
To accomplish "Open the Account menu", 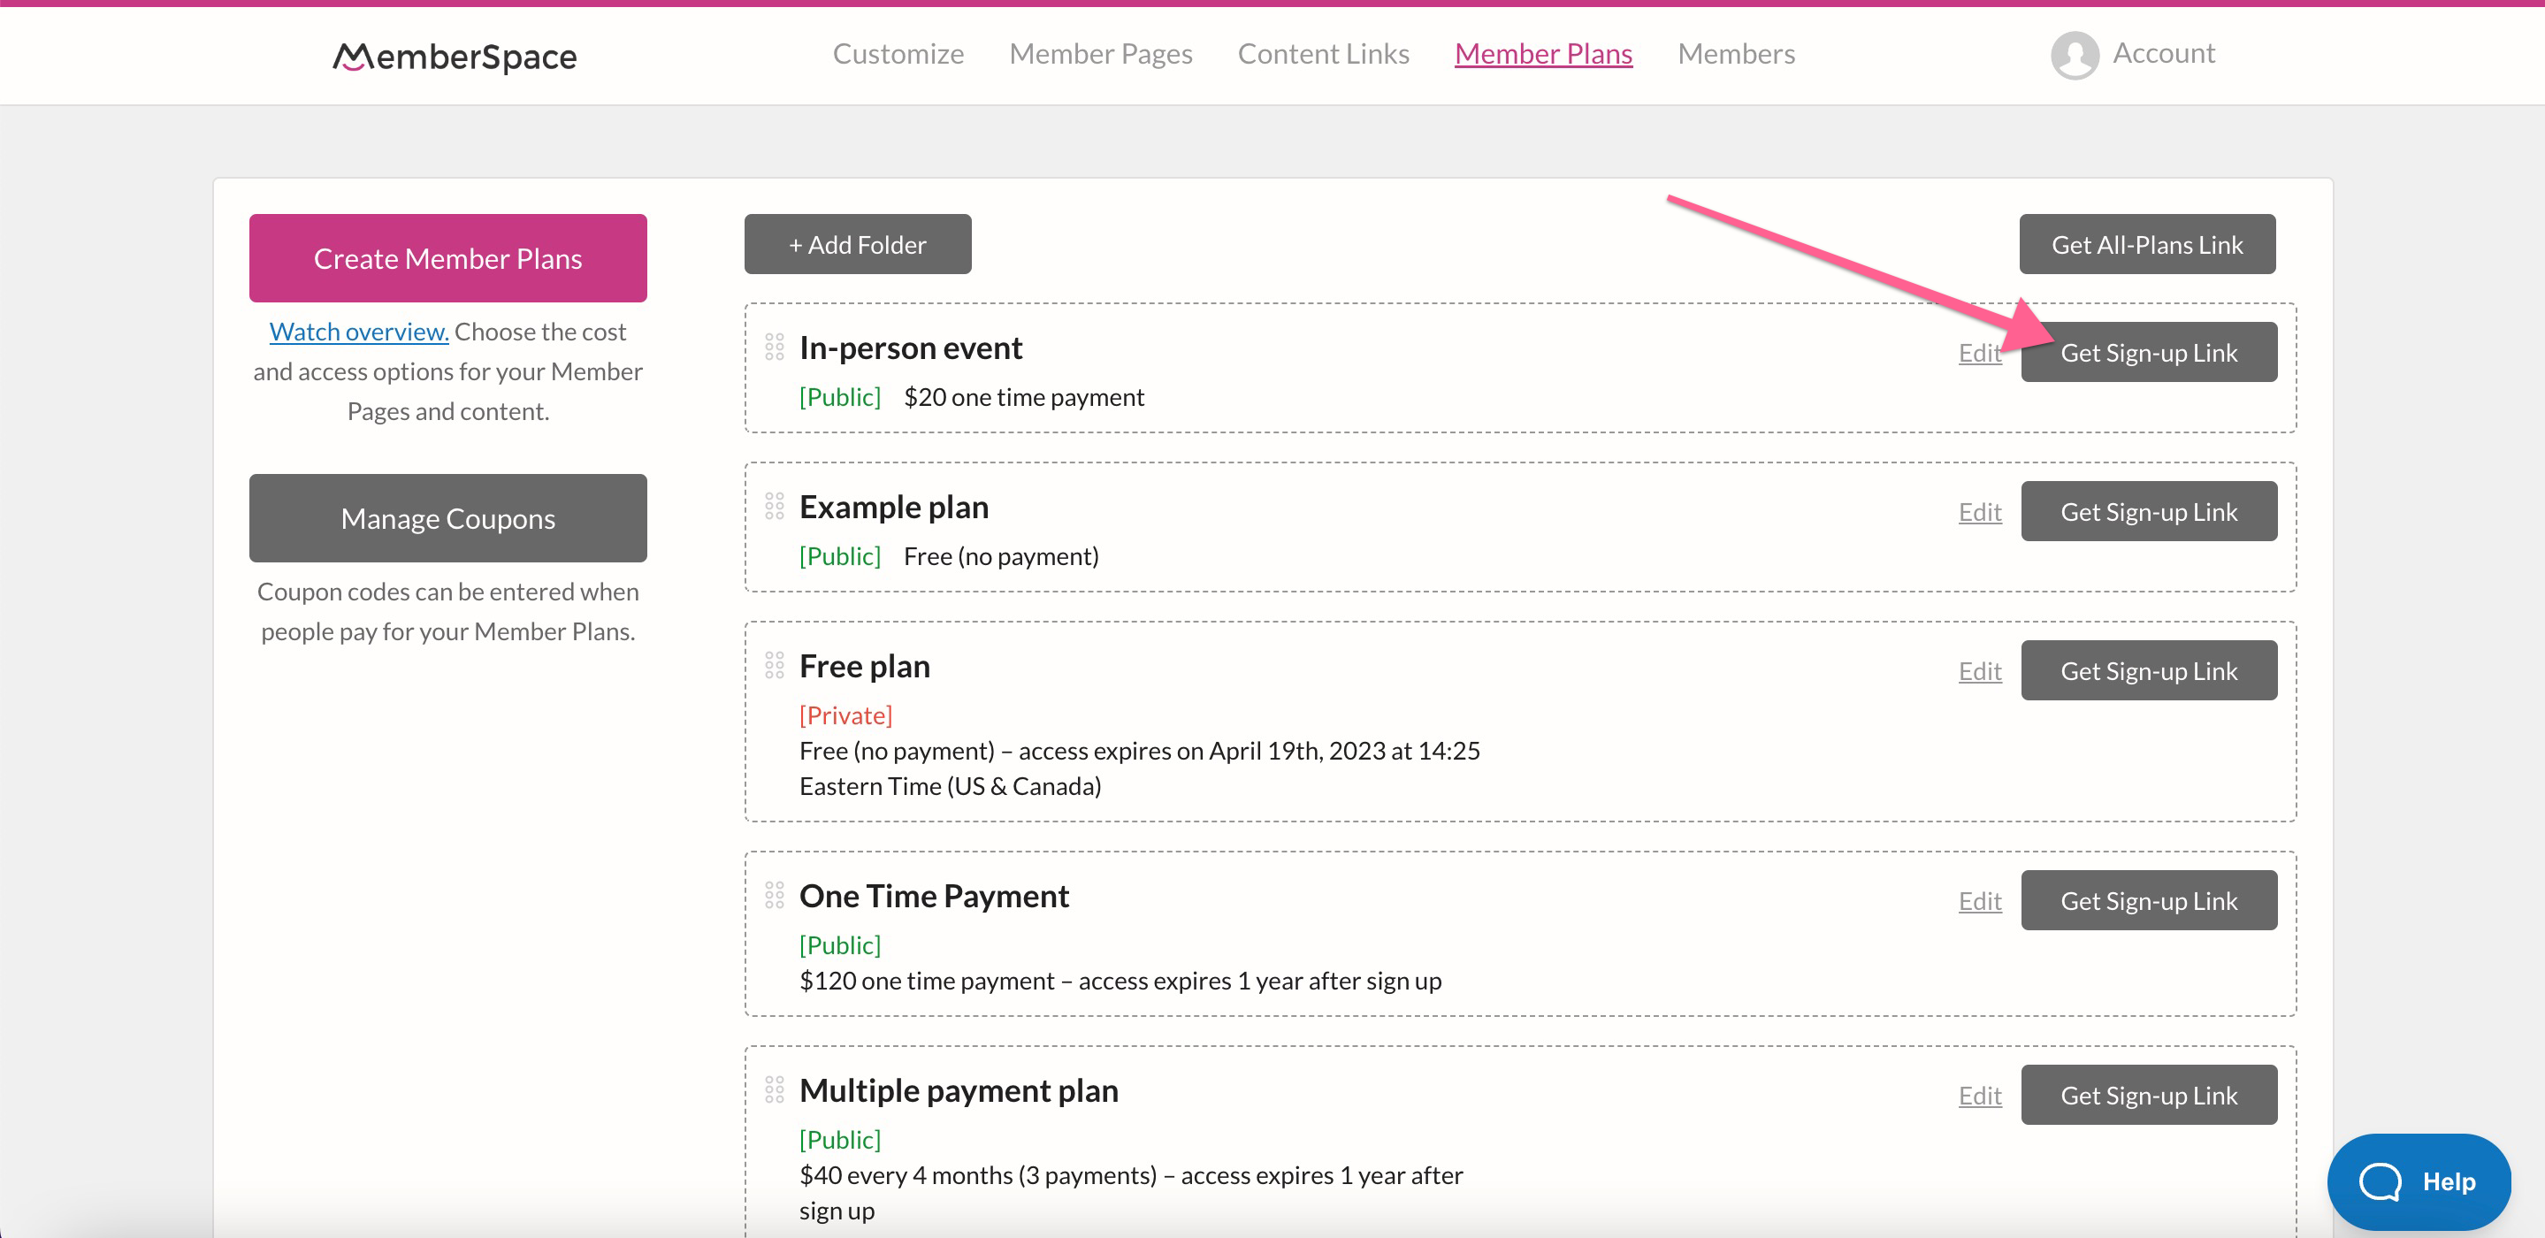I will coord(2164,53).
